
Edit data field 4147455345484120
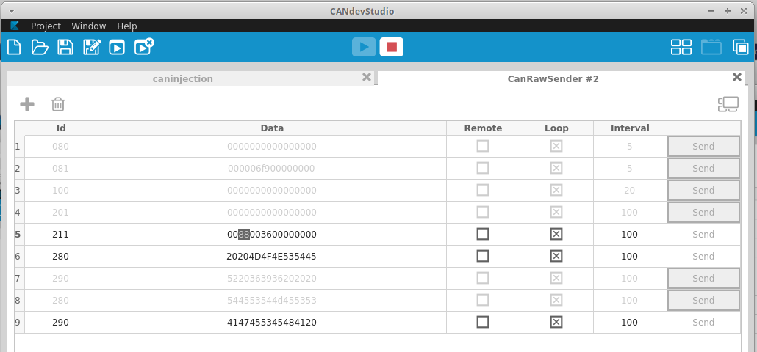(272, 323)
